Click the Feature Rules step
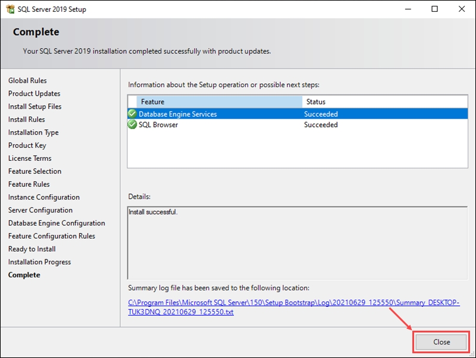Screen dimensions: 476x358 pyautogui.click(x=29, y=185)
